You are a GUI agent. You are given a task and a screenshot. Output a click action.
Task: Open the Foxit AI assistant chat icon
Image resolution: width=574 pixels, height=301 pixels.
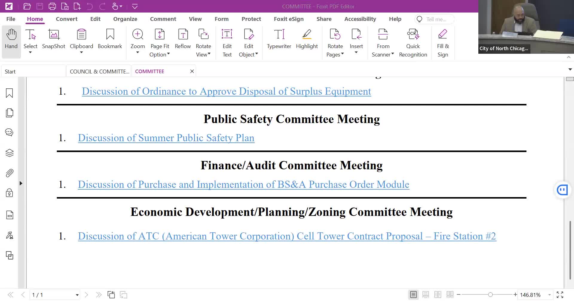coord(562,190)
